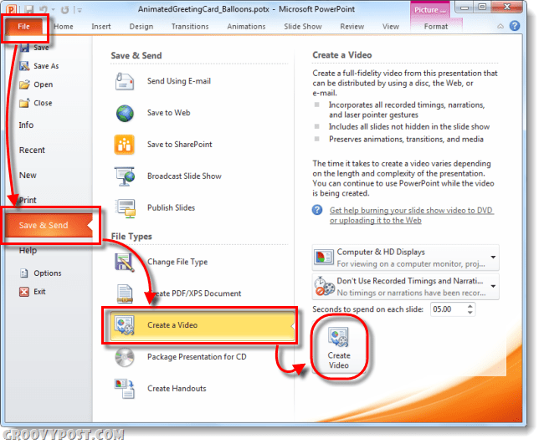Click the Send Using E-mail envelope icon
This screenshot has width=544, height=444.
(125, 81)
